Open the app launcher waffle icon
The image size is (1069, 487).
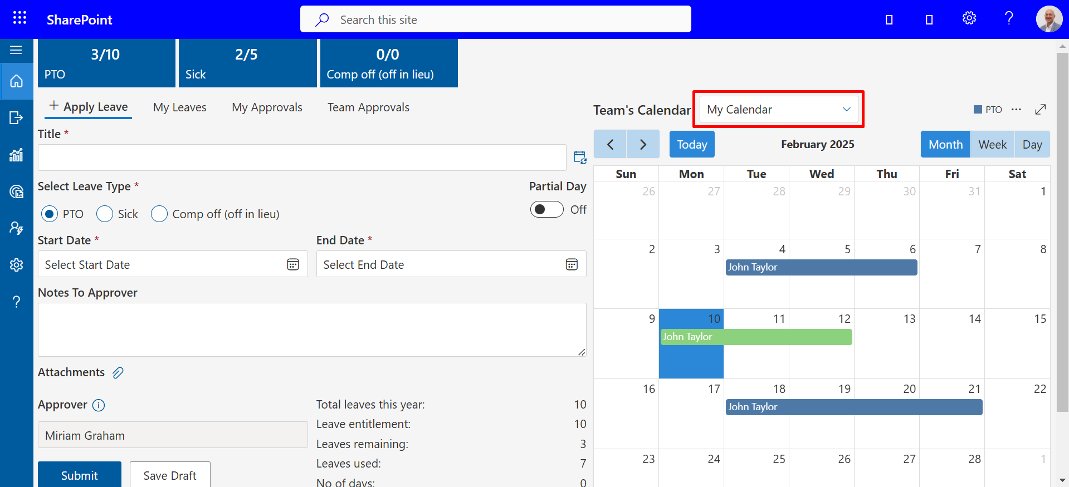click(x=19, y=18)
